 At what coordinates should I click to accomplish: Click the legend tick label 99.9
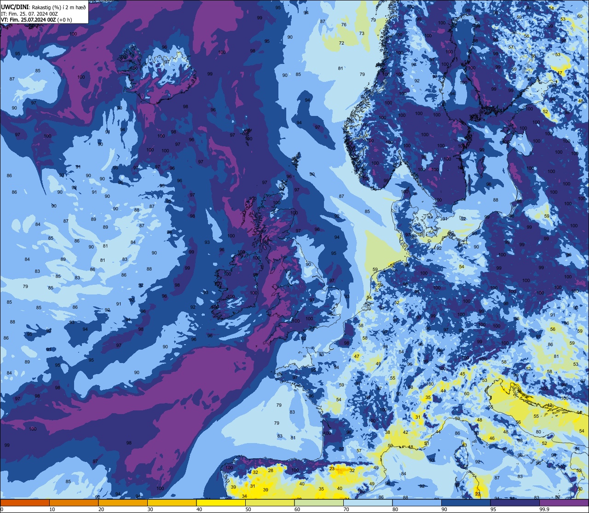pos(544,509)
